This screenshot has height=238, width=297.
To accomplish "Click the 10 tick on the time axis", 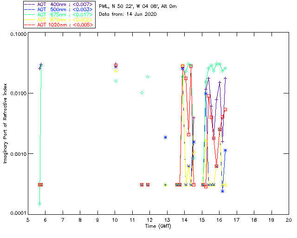I will 115,219.
